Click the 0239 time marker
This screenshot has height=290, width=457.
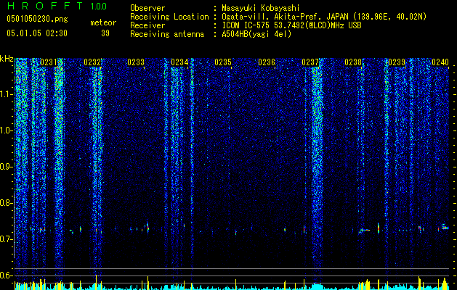tap(397, 62)
